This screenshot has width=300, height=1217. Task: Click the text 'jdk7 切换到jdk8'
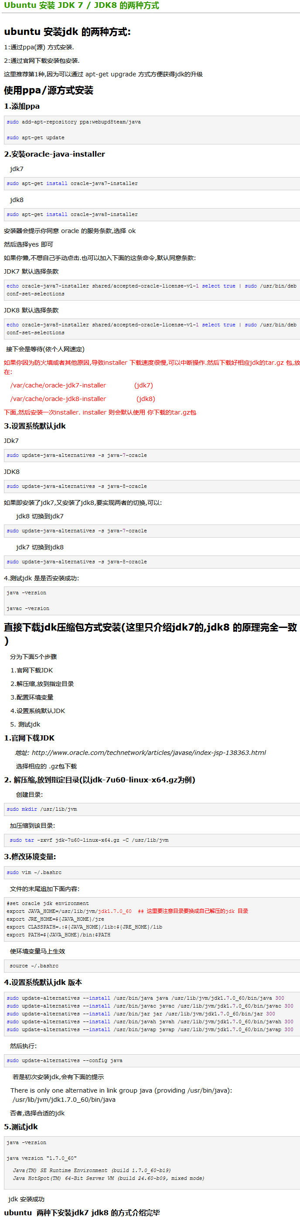click(40, 547)
